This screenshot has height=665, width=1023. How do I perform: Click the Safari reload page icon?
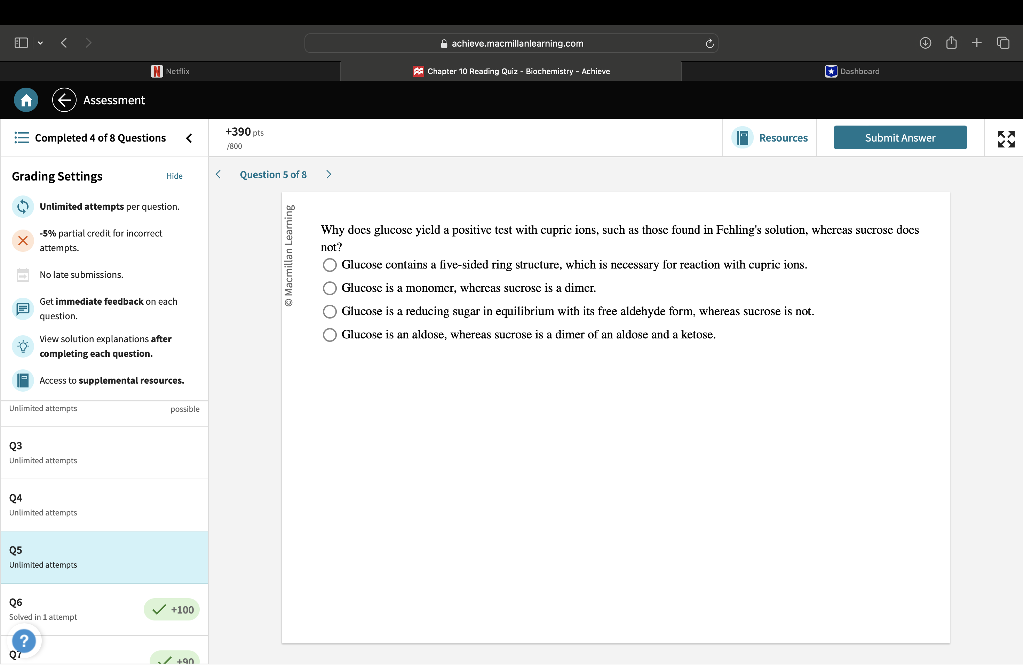tap(709, 43)
